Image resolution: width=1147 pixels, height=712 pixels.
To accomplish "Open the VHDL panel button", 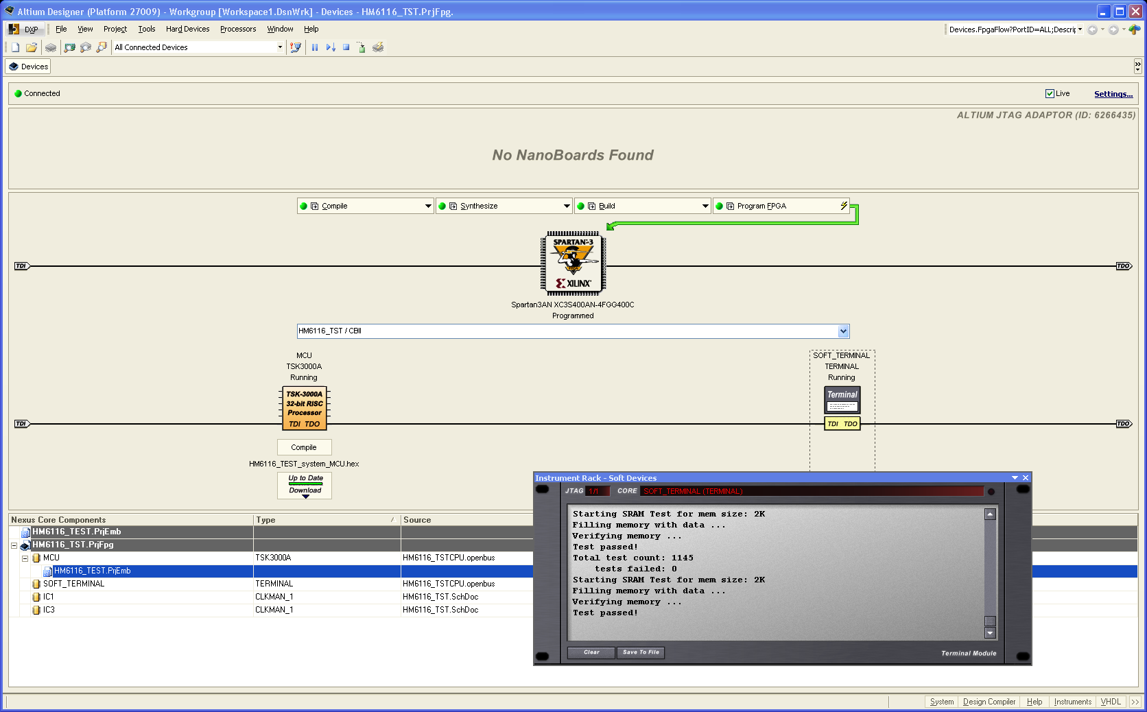I will point(1111,702).
